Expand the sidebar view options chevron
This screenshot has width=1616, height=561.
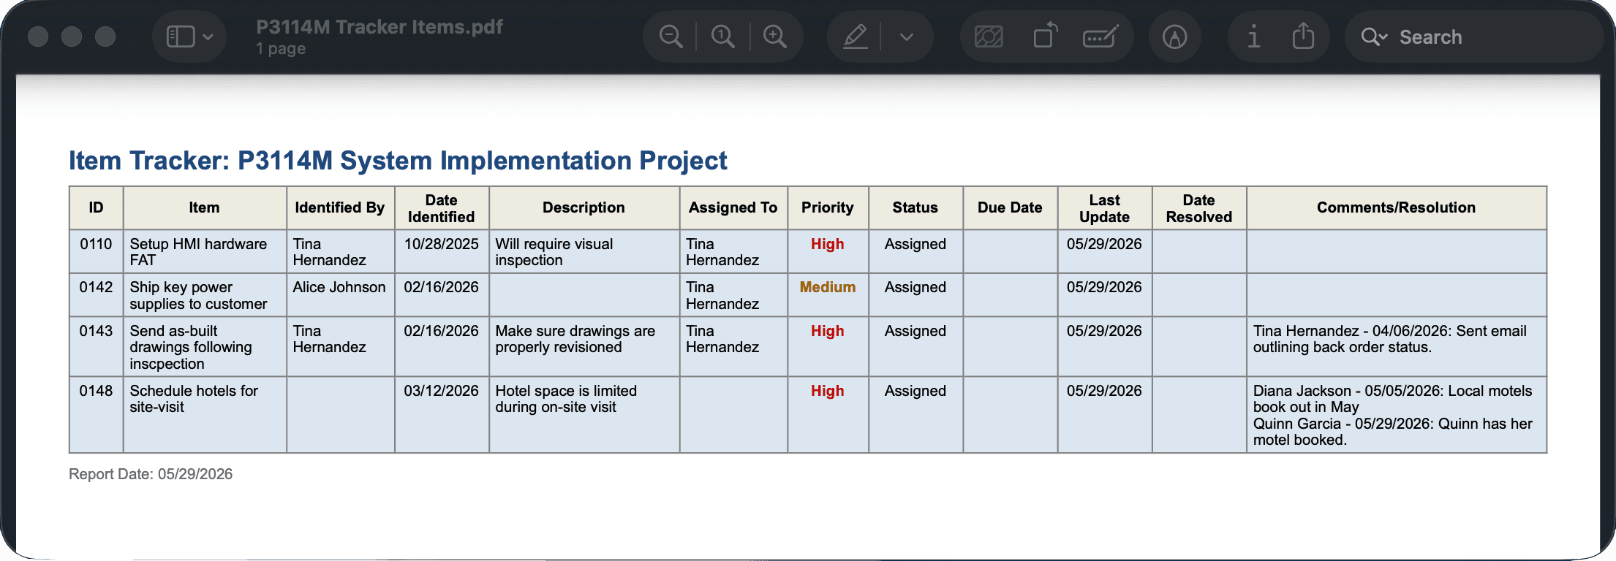click(208, 37)
